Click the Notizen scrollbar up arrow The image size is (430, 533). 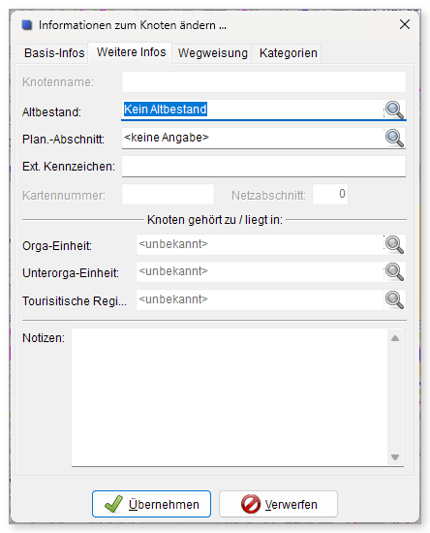[395, 338]
